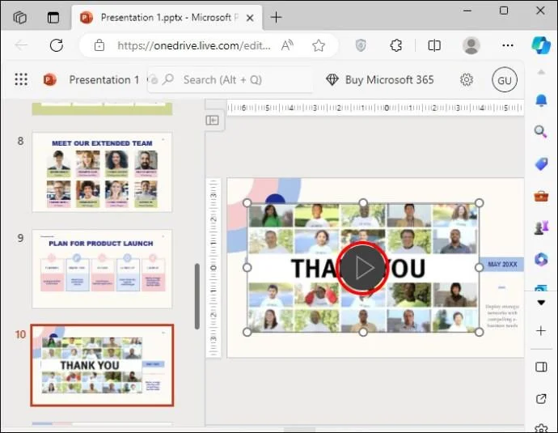This screenshot has height=433, width=558.
Task: Click the onedrive.live.com address bar
Action: [194, 45]
